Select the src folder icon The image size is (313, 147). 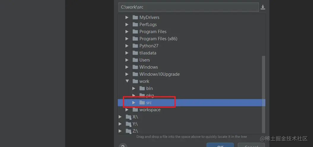click(142, 103)
